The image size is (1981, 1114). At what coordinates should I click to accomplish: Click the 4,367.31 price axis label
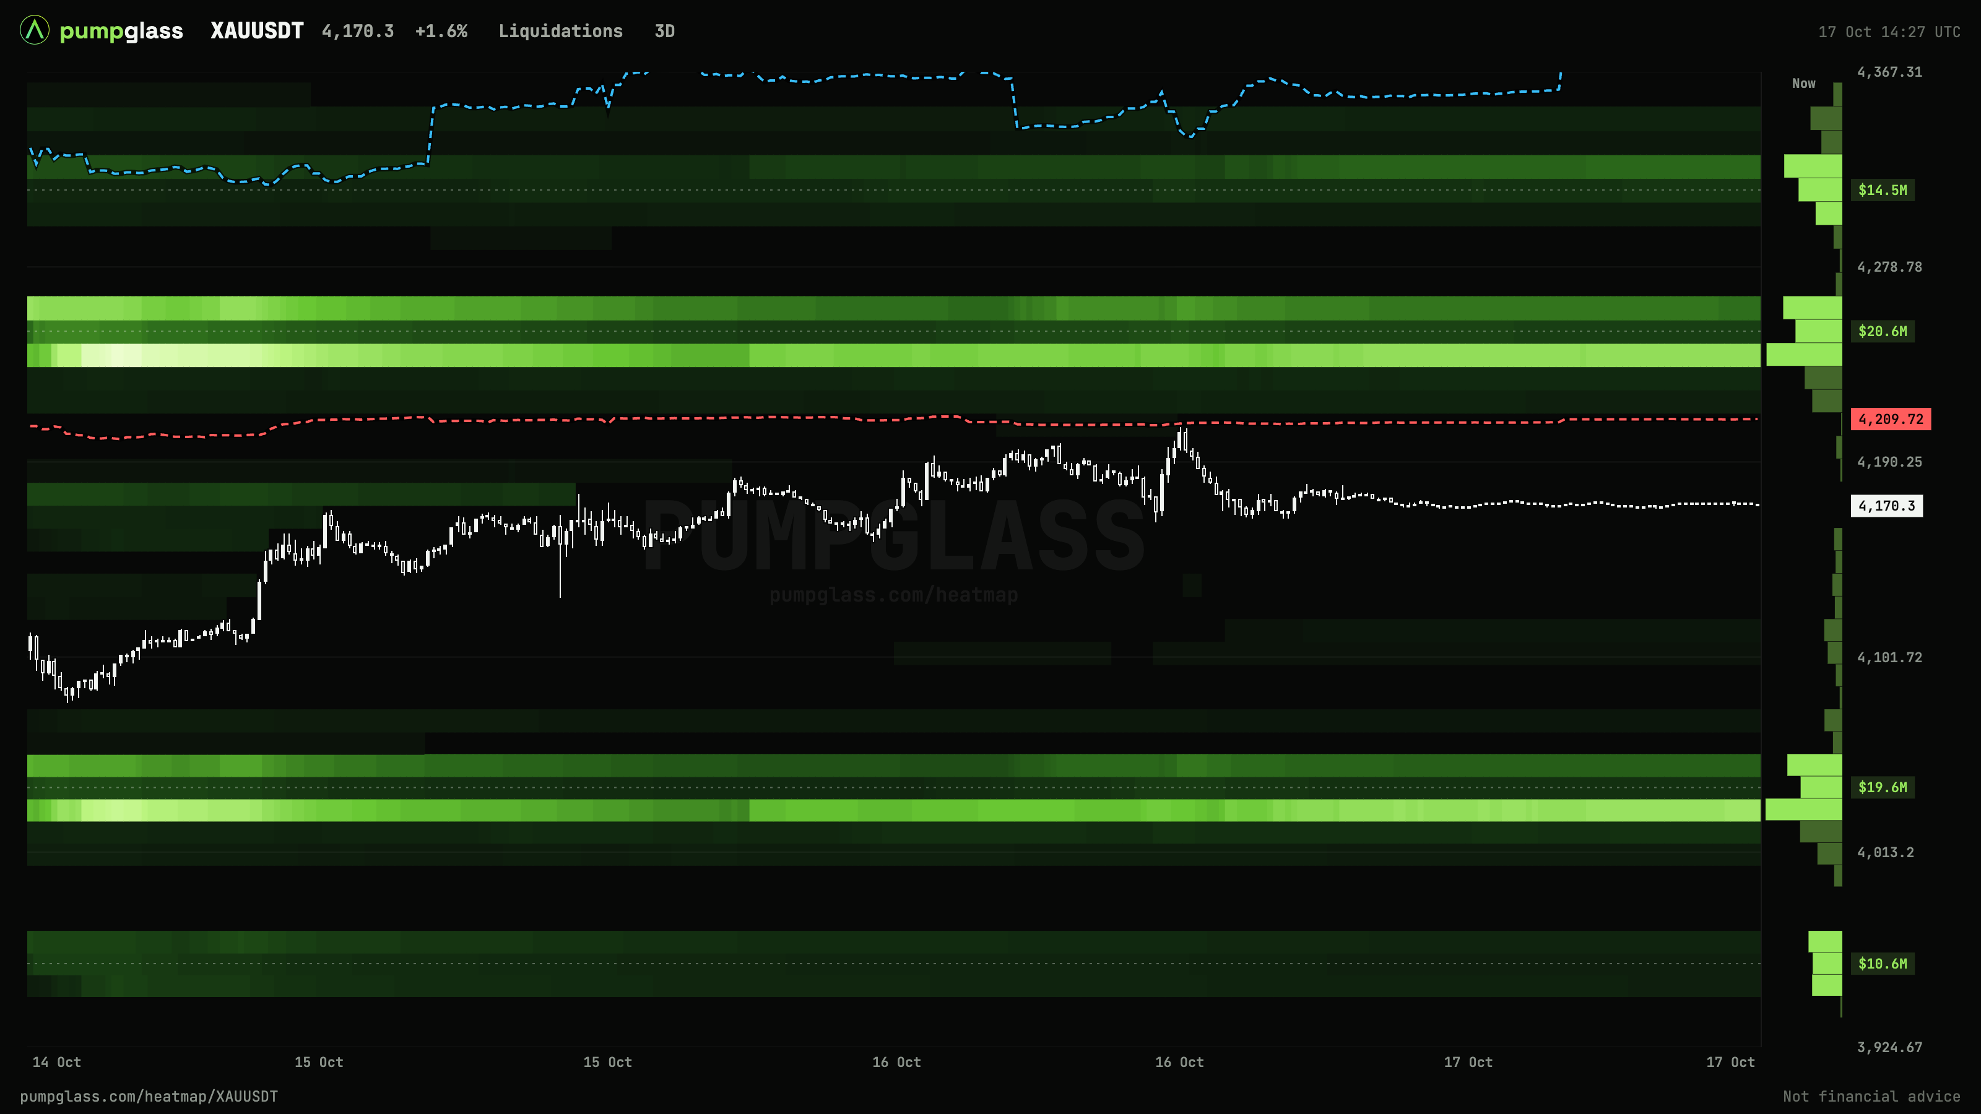[1889, 72]
